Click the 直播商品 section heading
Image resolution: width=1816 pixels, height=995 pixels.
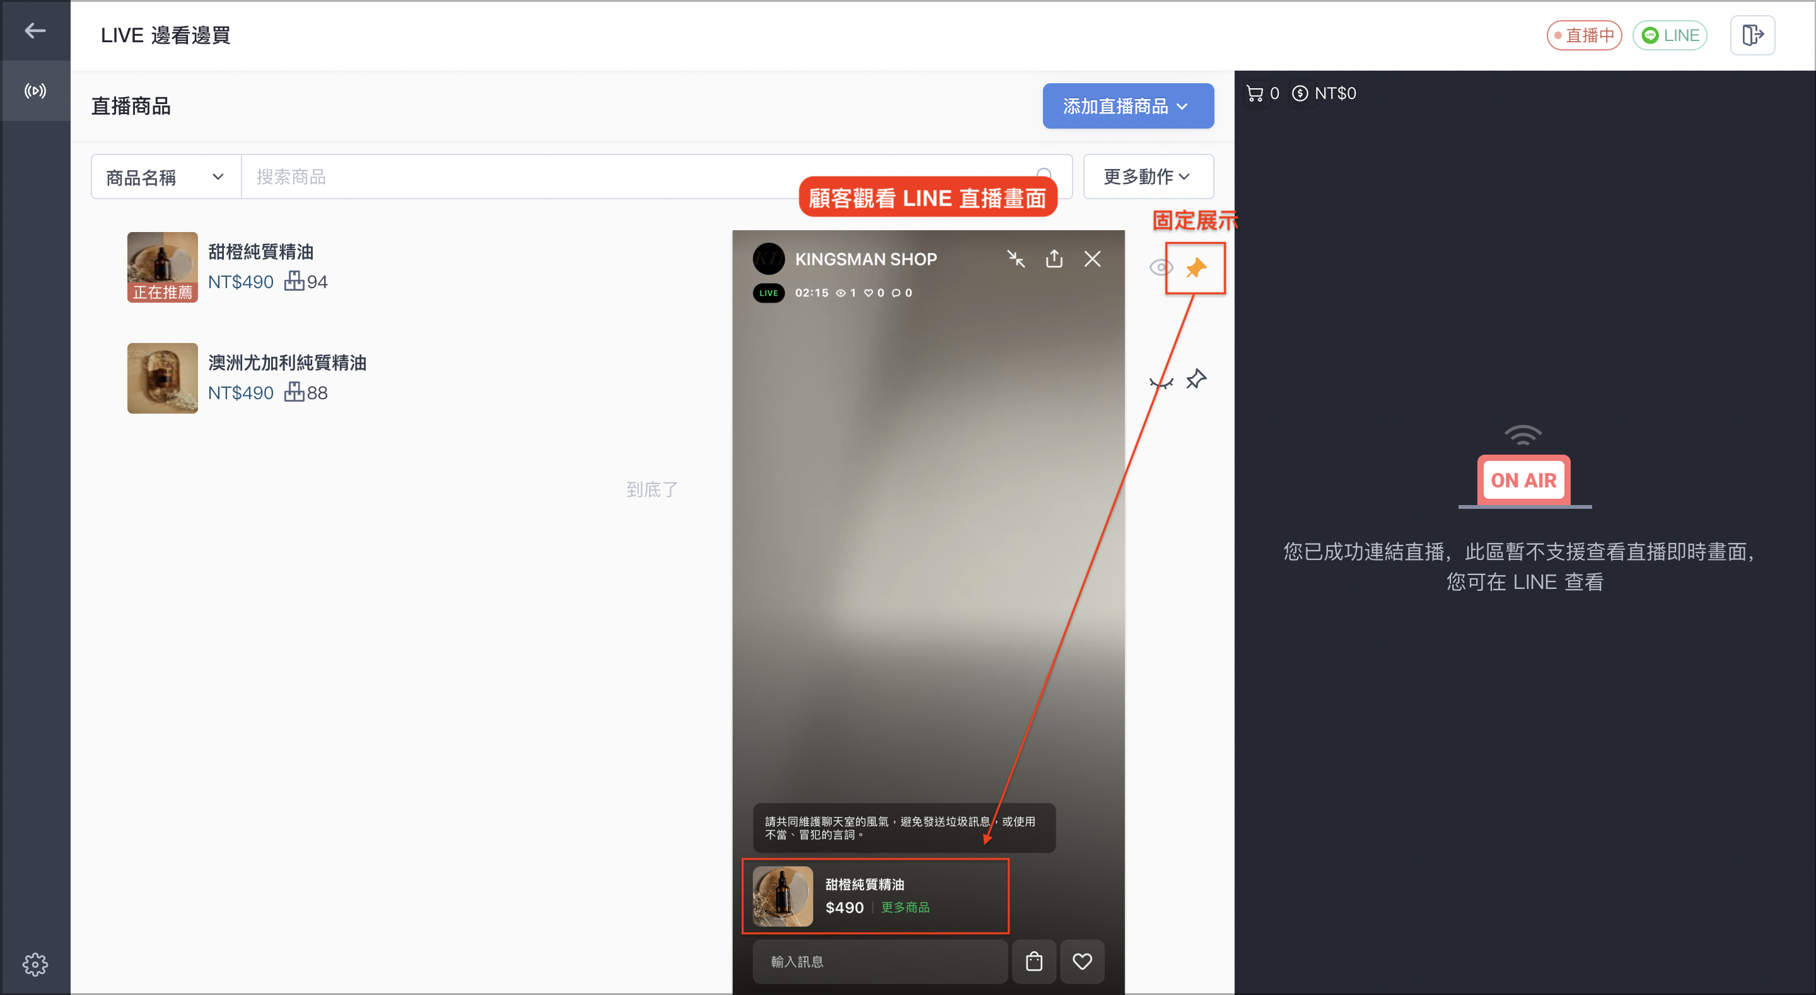(131, 106)
